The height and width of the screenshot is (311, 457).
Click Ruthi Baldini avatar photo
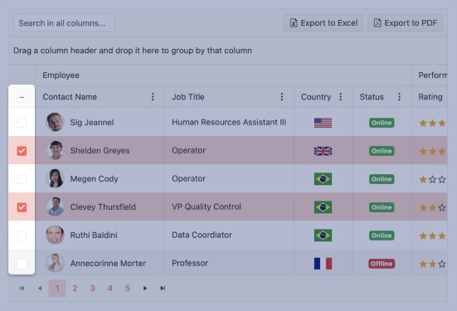click(x=55, y=235)
